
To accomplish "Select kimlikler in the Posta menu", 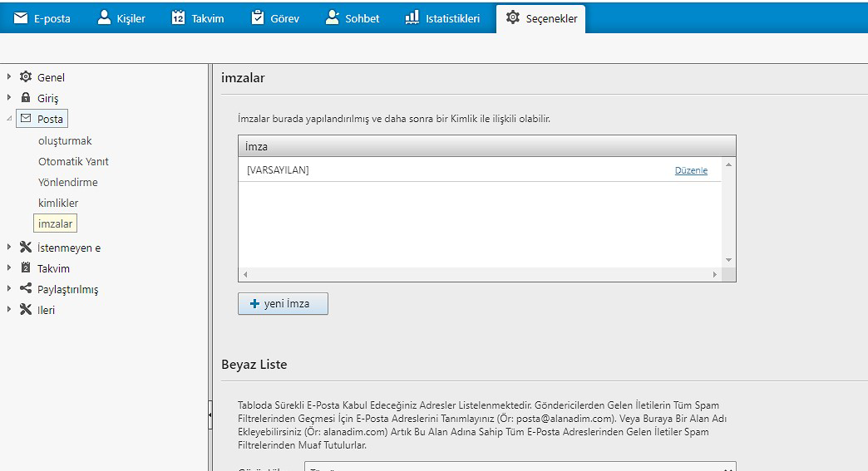I will (58, 203).
